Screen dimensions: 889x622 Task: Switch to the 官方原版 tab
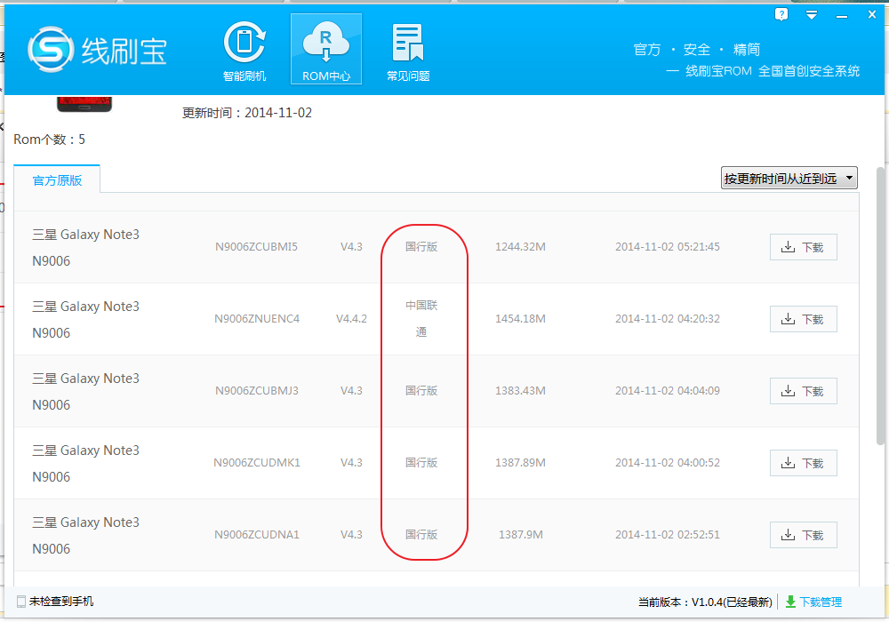click(57, 180)
